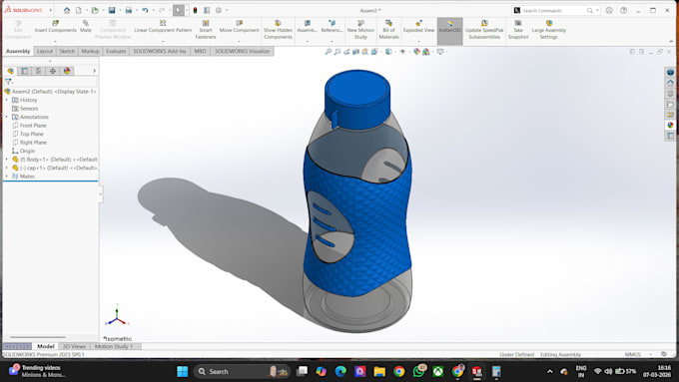The width and height of the screenshot is (679, 382).
Task: Save the assembly with the Save icon
Action: [112, 10]
